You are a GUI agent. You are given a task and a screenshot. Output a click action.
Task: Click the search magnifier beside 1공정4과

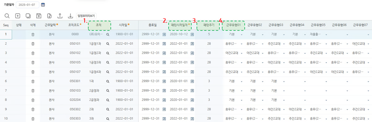point(108,72)
